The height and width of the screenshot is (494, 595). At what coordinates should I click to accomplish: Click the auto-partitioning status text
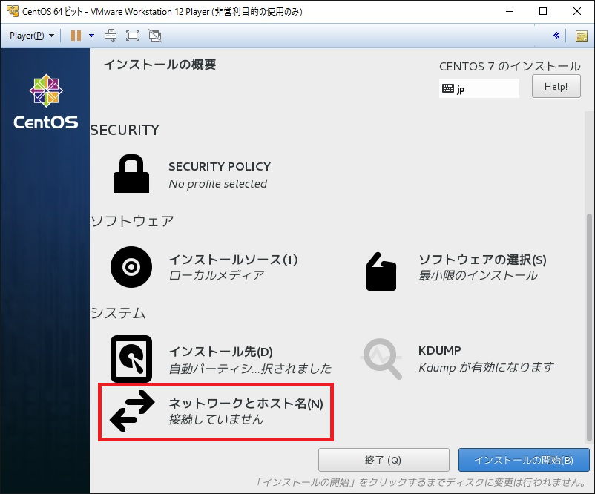point(250,368)
